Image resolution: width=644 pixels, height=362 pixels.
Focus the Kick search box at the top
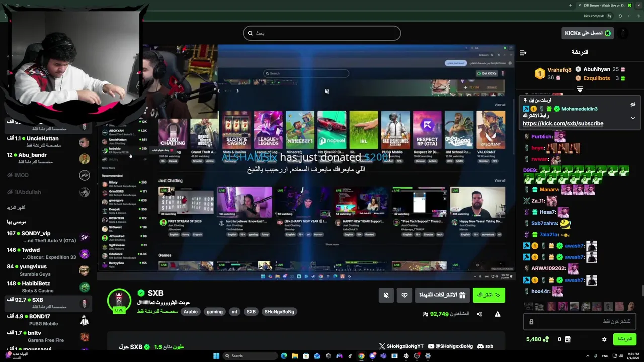point(322,33)
